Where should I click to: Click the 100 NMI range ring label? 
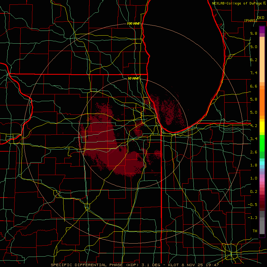(x=133, y=23)
